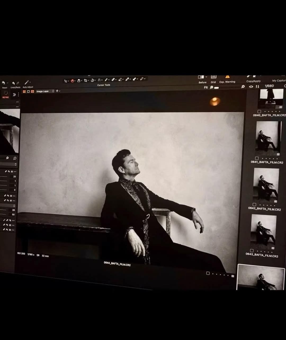Image resolution: width=286 pixels, height=340 pixels.
Task: Click the Undo arrow icon
Action: pyautogui.click(x=13, y=83)
